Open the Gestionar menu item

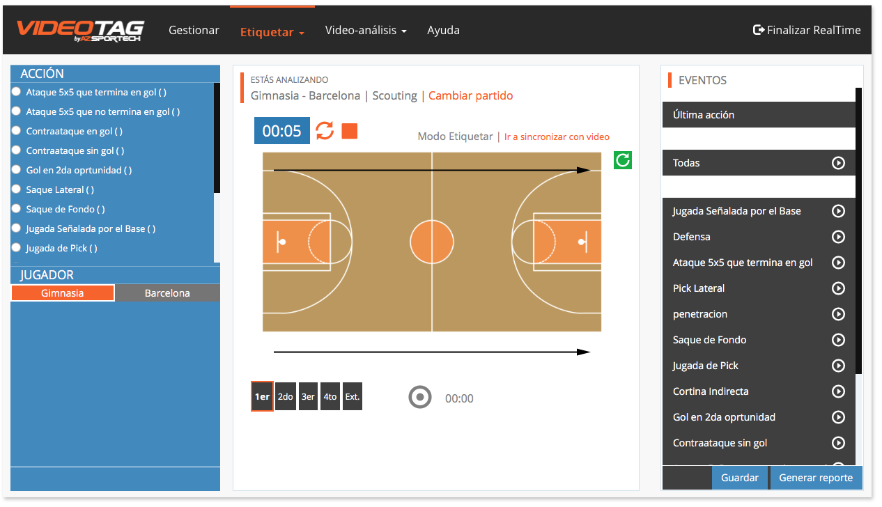tap(194, 31)
